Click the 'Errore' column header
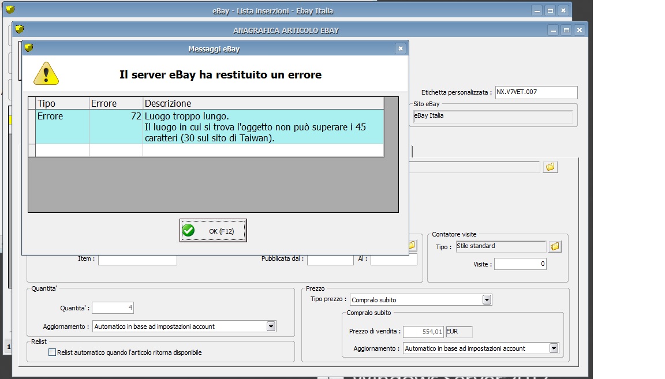The width and height of the screenshot is (665, 379). 116,103
